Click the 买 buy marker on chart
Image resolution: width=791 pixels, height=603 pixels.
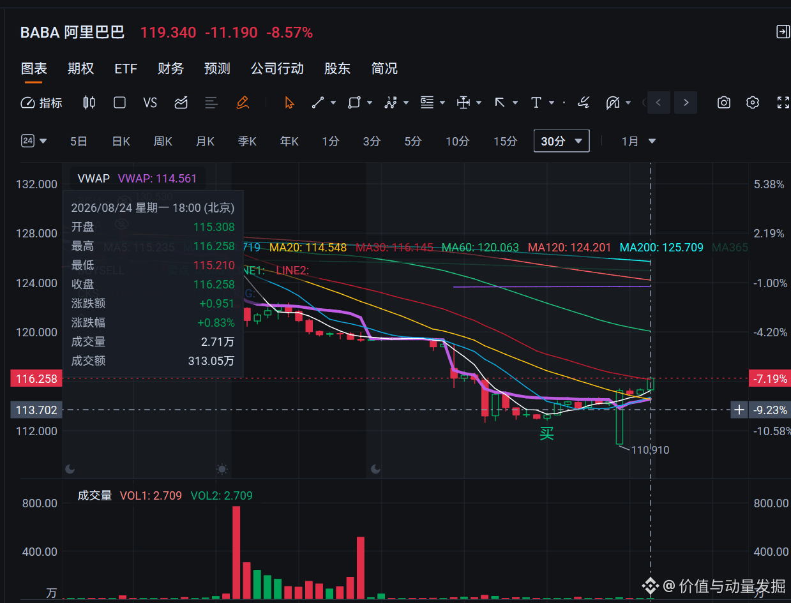click(547, 434)
